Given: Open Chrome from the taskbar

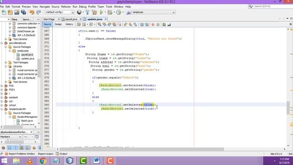Looking at the screenshot, I should click(x=43, y=161).
